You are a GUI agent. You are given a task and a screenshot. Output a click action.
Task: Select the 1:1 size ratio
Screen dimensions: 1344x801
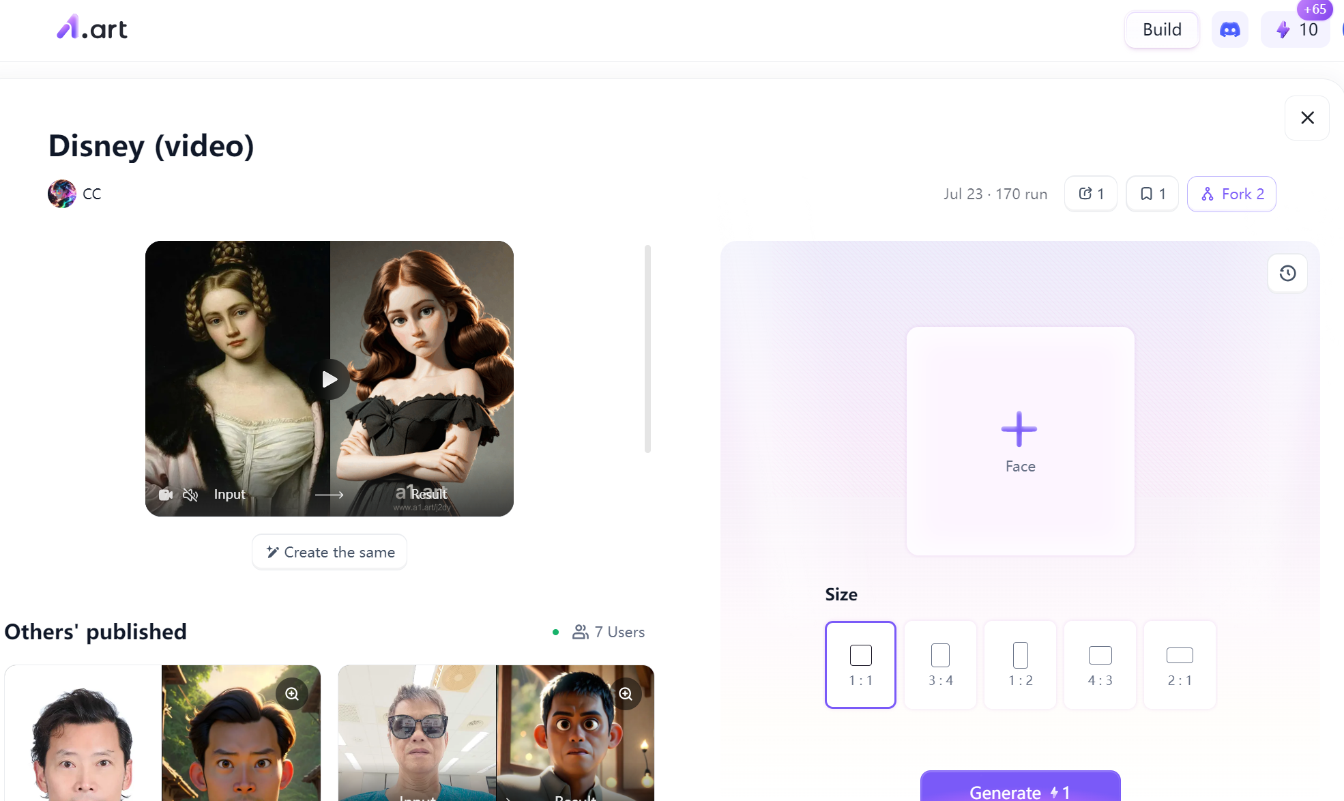click(860, 665)
